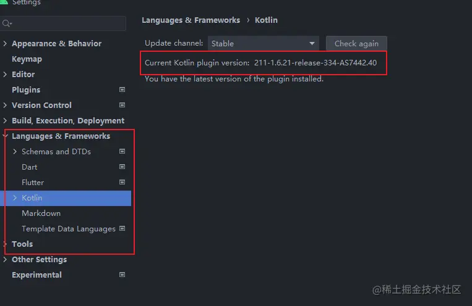
Task: Select Keymap settings
Action: (27, 59)
